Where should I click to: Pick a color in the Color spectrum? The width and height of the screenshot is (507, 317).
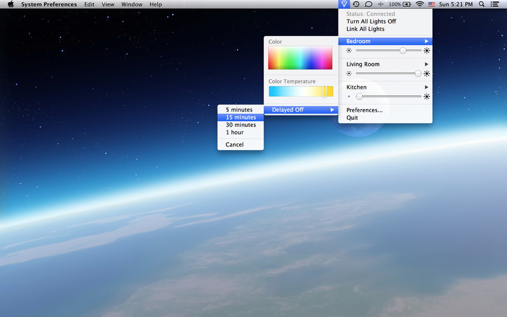(x=300, y=58)
